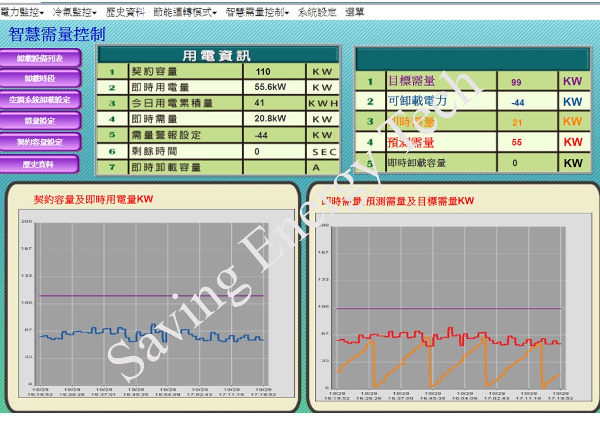Click the large blue 智慧需量控制 page heading
This screenshot has height=445, width=600.
[x=57, y=34]
